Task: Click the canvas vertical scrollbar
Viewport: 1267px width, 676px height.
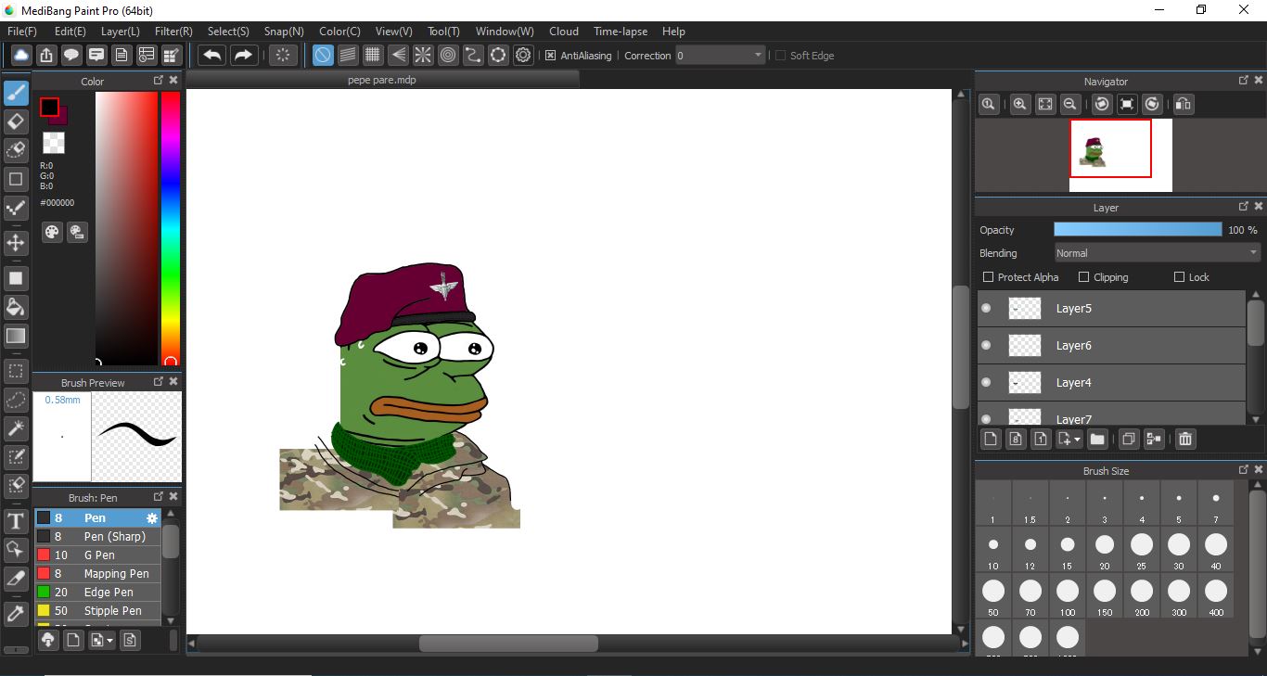Action: coord(961,348)
